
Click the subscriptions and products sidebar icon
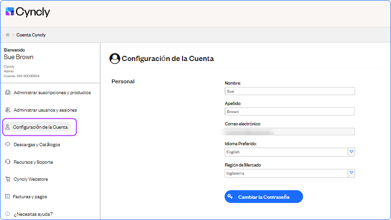click(x=8, y=93)
